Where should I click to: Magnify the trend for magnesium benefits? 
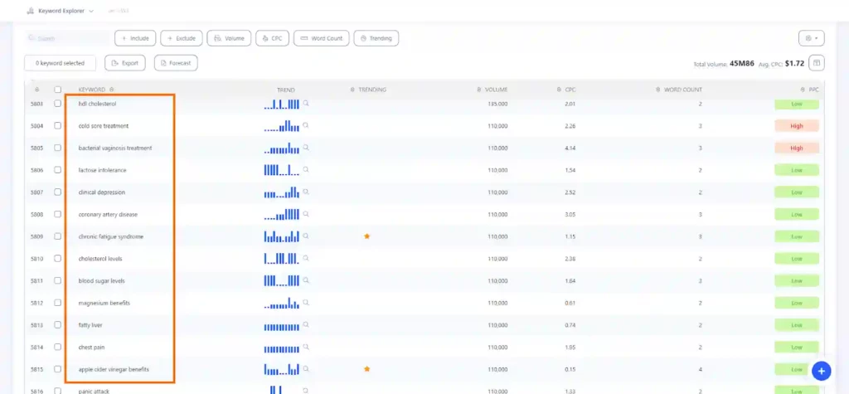tap(306, 303)
